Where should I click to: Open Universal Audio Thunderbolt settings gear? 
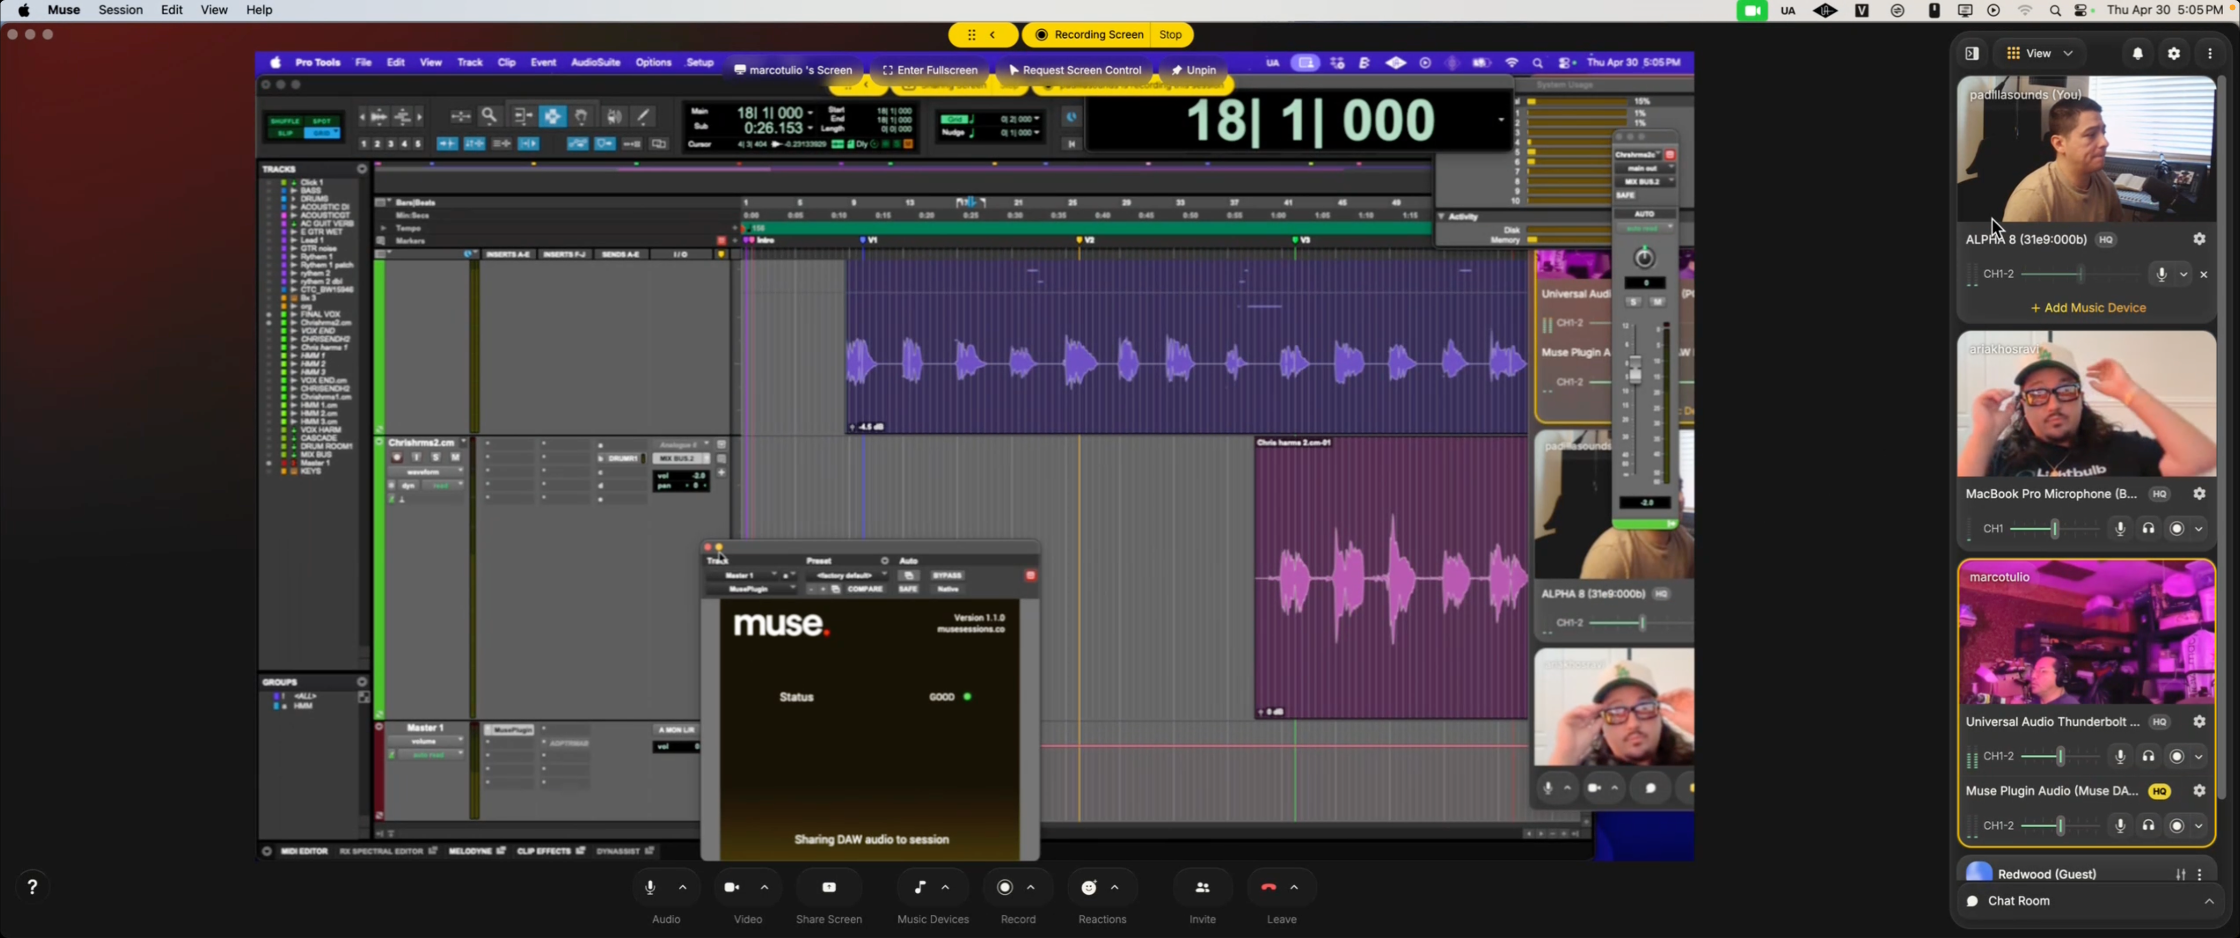pos(2199,721)
